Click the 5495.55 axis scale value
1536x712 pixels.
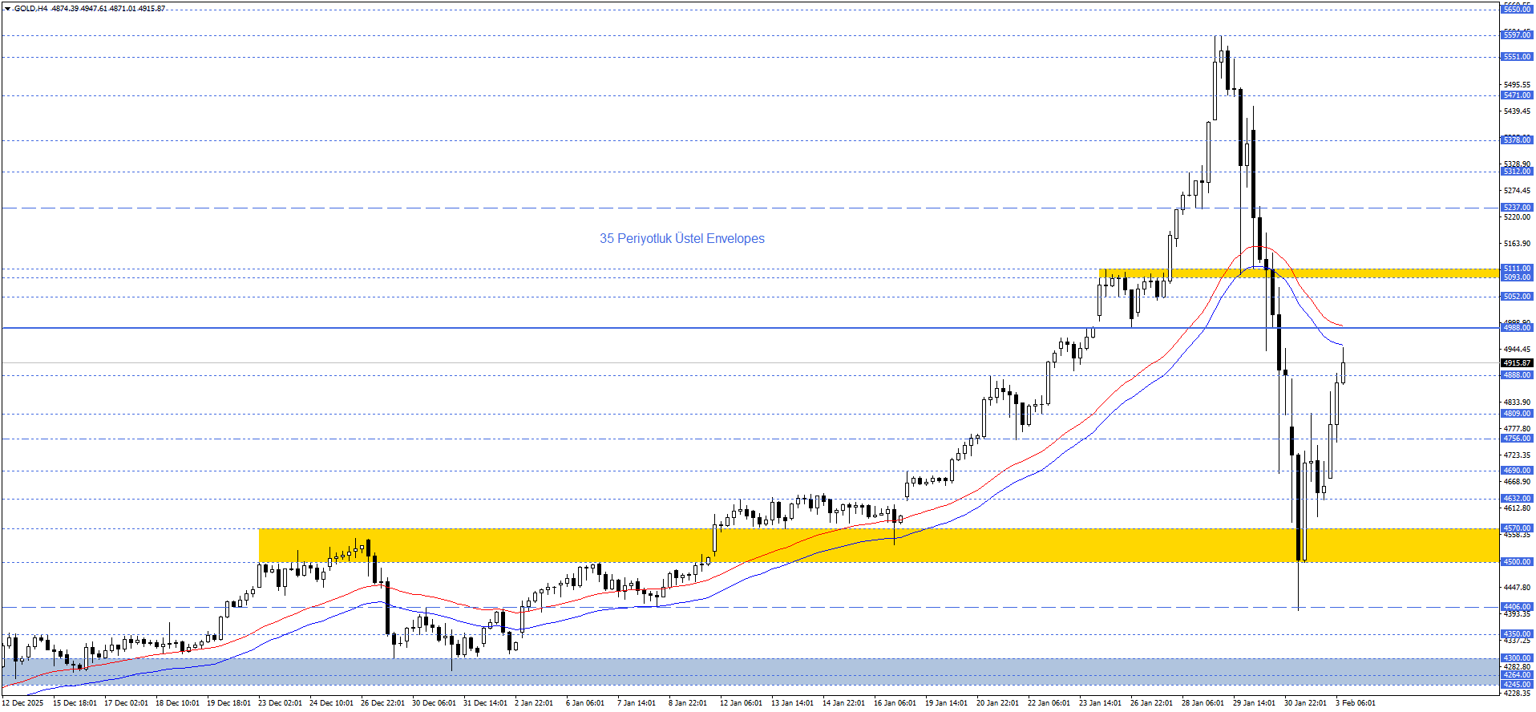[1517, 85]
